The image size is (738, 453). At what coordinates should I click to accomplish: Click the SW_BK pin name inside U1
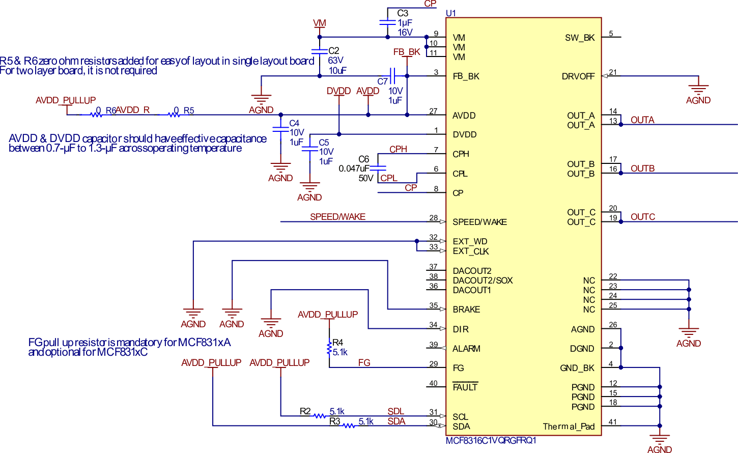coord(580,38)
